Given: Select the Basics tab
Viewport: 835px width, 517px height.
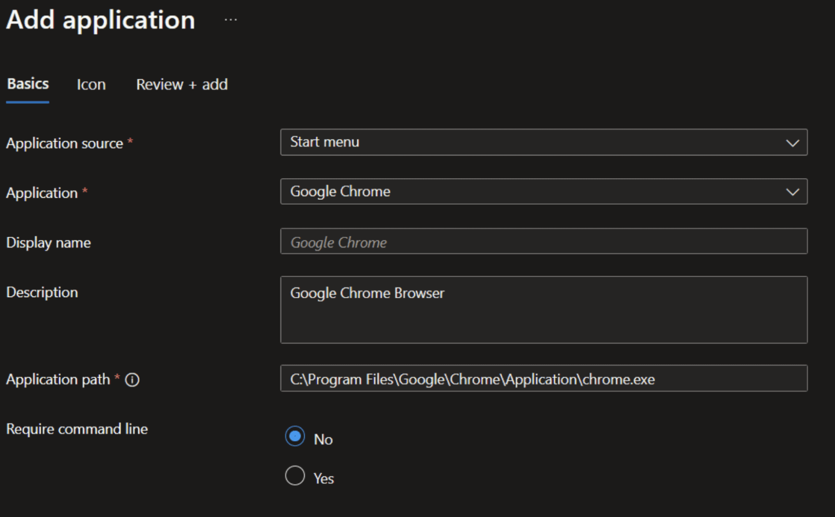Looking at the screenshot, I should point(28,84).
